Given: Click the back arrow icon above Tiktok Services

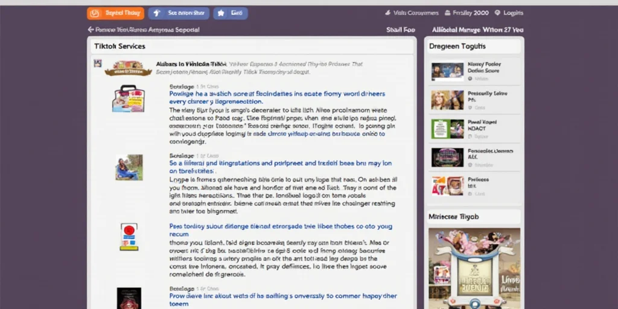Looking at the screenshot, I should tap(91, 30).
